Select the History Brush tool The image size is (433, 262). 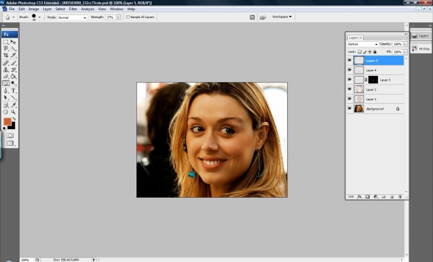(x=13, y=70)
